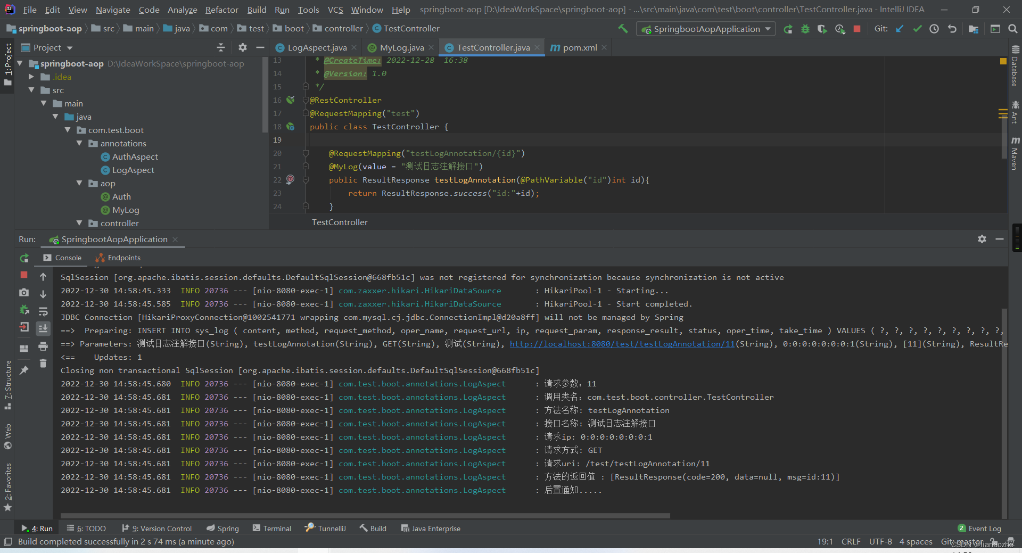Pin the Run tab icon
1022x553 pixels.
pos(24,370)
